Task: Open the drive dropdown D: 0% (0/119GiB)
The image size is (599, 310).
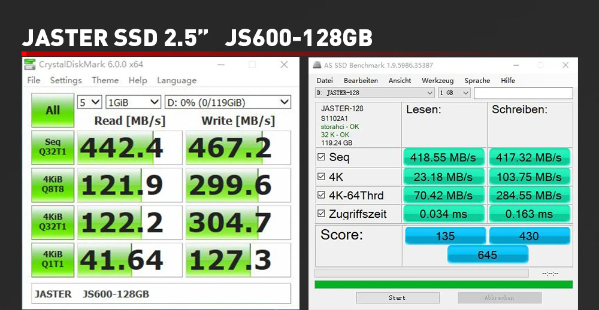Action: (x=228, y=102)
